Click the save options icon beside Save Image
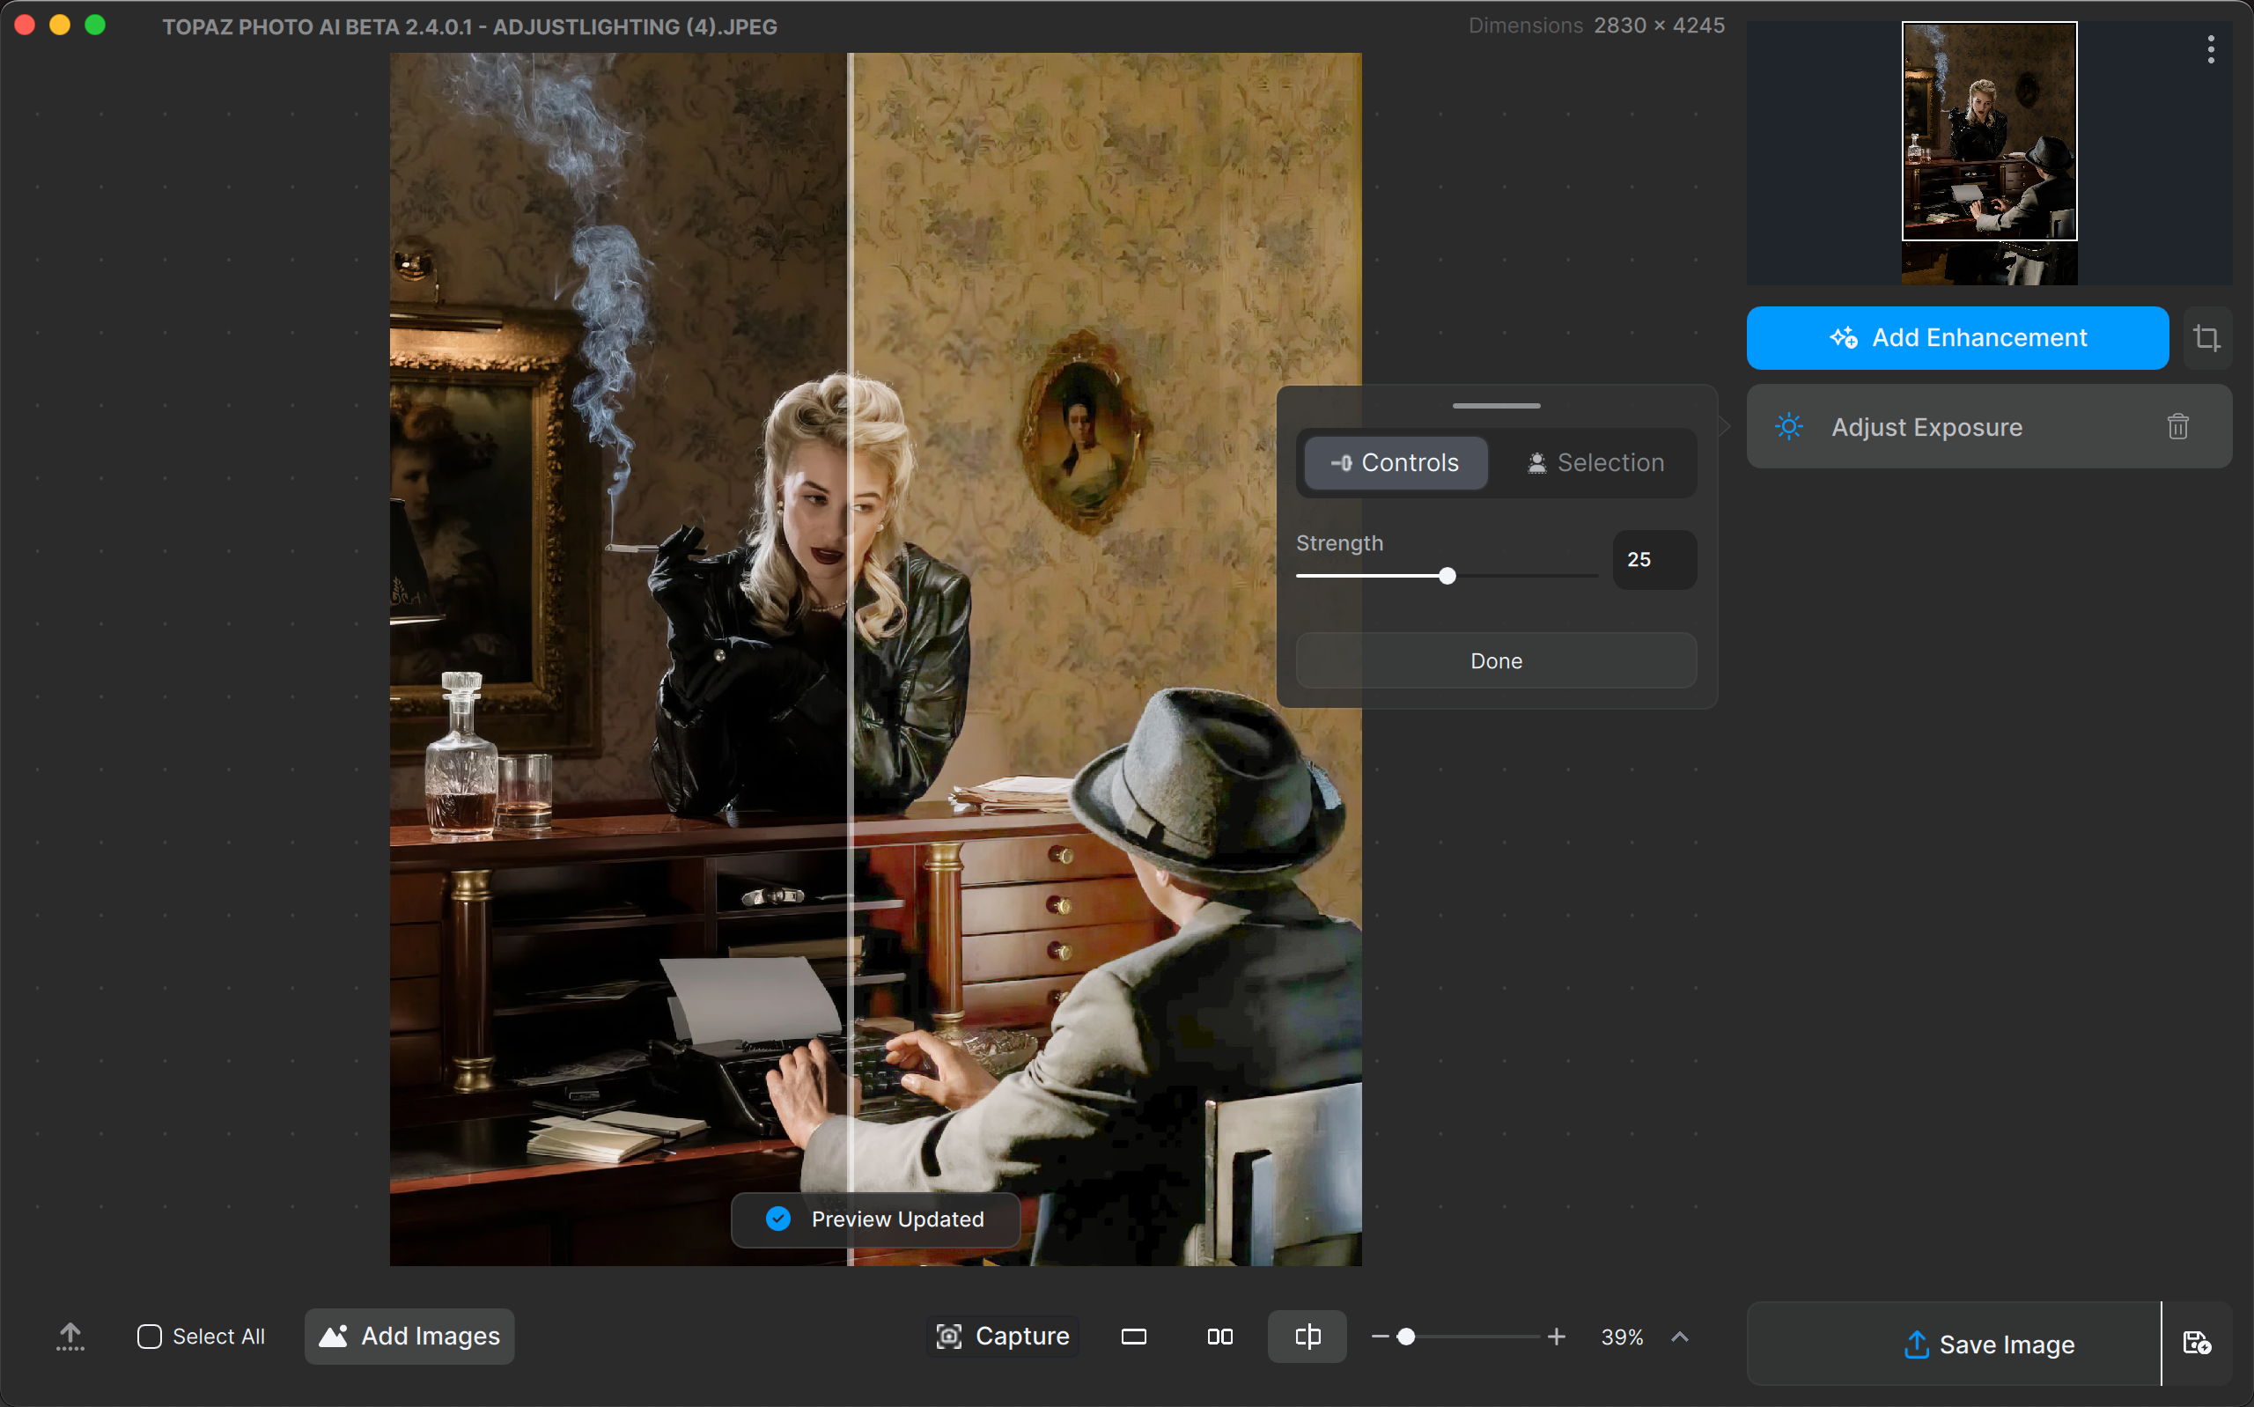Image resolution: width=2254 pixels, height=1407 pixels. pos(2196,1344)
